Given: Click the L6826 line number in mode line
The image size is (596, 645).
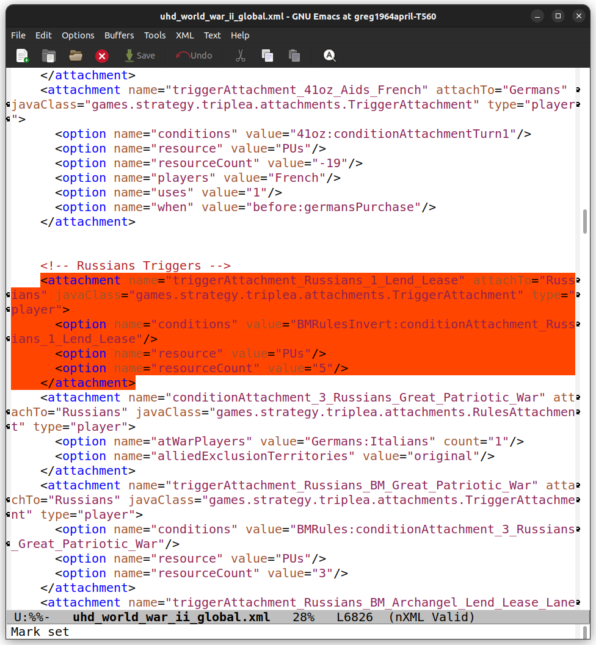Looking at the screenshot, I should (x=354, y=617).
